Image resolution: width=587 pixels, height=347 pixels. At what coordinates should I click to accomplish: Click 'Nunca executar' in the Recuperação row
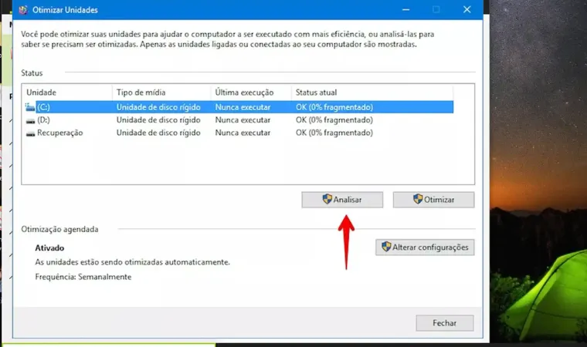[x=243, y=133]
